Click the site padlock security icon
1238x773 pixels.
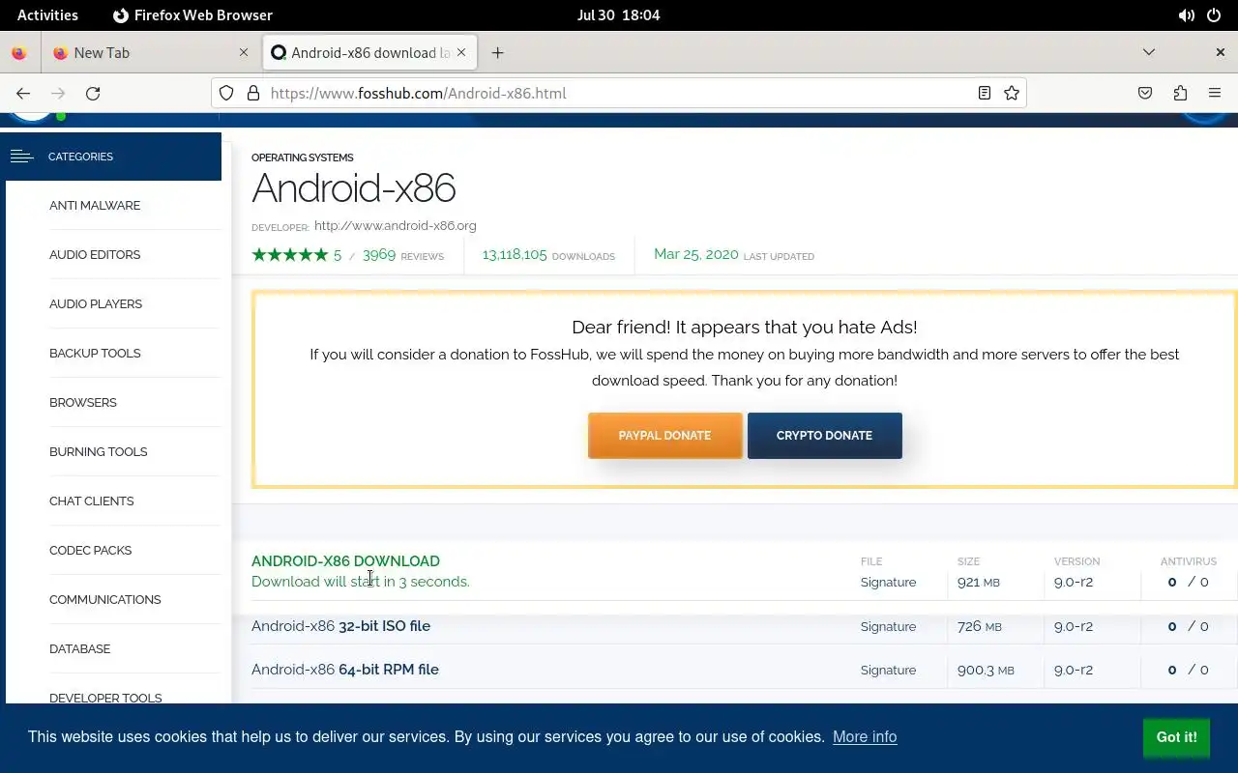(253, 94)
